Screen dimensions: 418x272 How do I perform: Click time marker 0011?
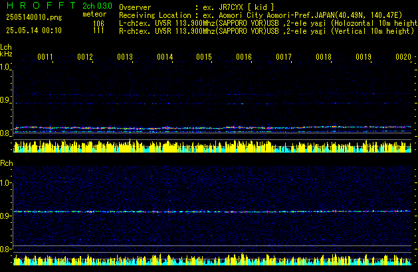click(x=45, y=57)
